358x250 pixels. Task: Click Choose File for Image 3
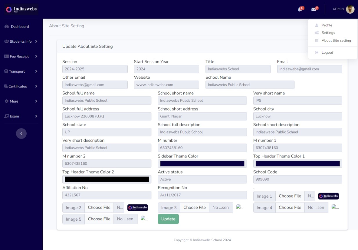pos(195,208)
